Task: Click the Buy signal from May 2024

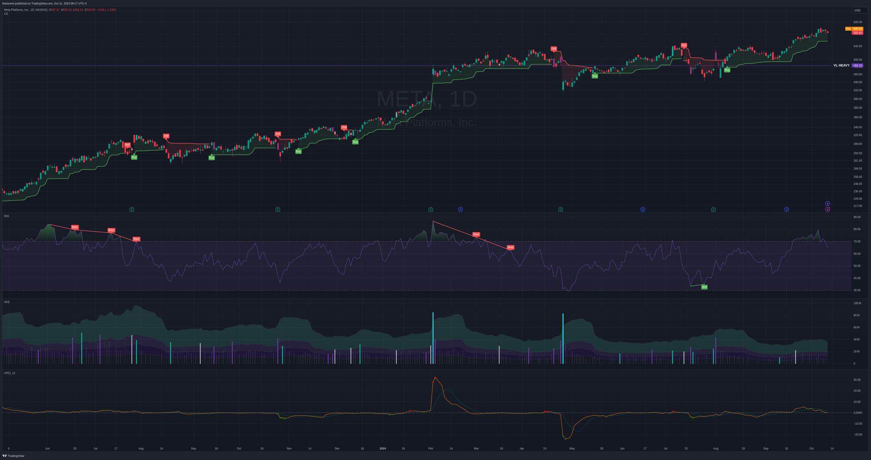Action: pos(595,76)
